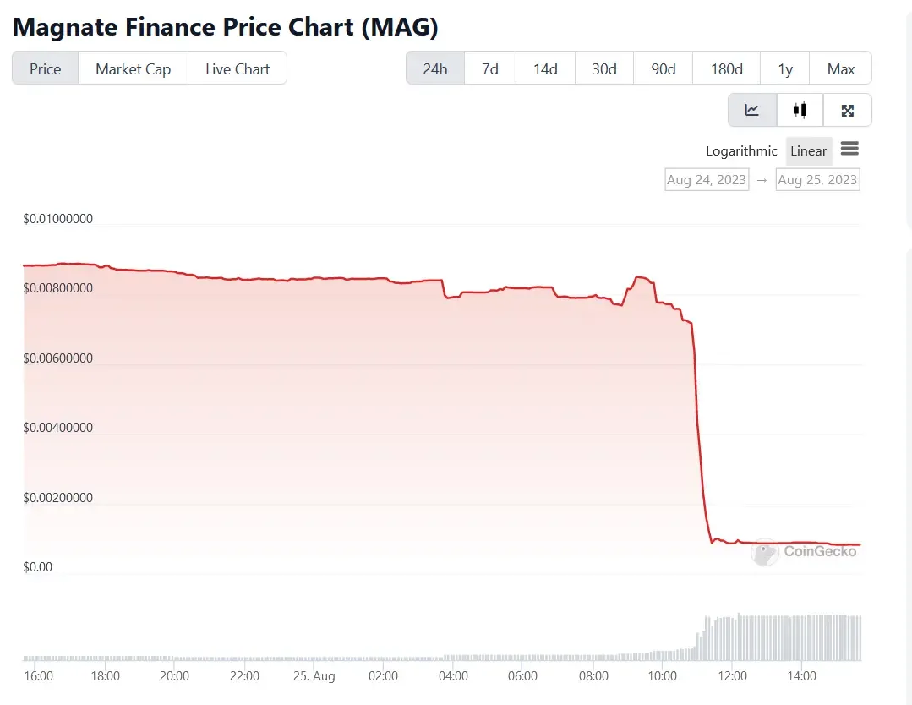Switch to candlestick chart icon
This screenshot has height=705, width=912.
tap(799, 109)
